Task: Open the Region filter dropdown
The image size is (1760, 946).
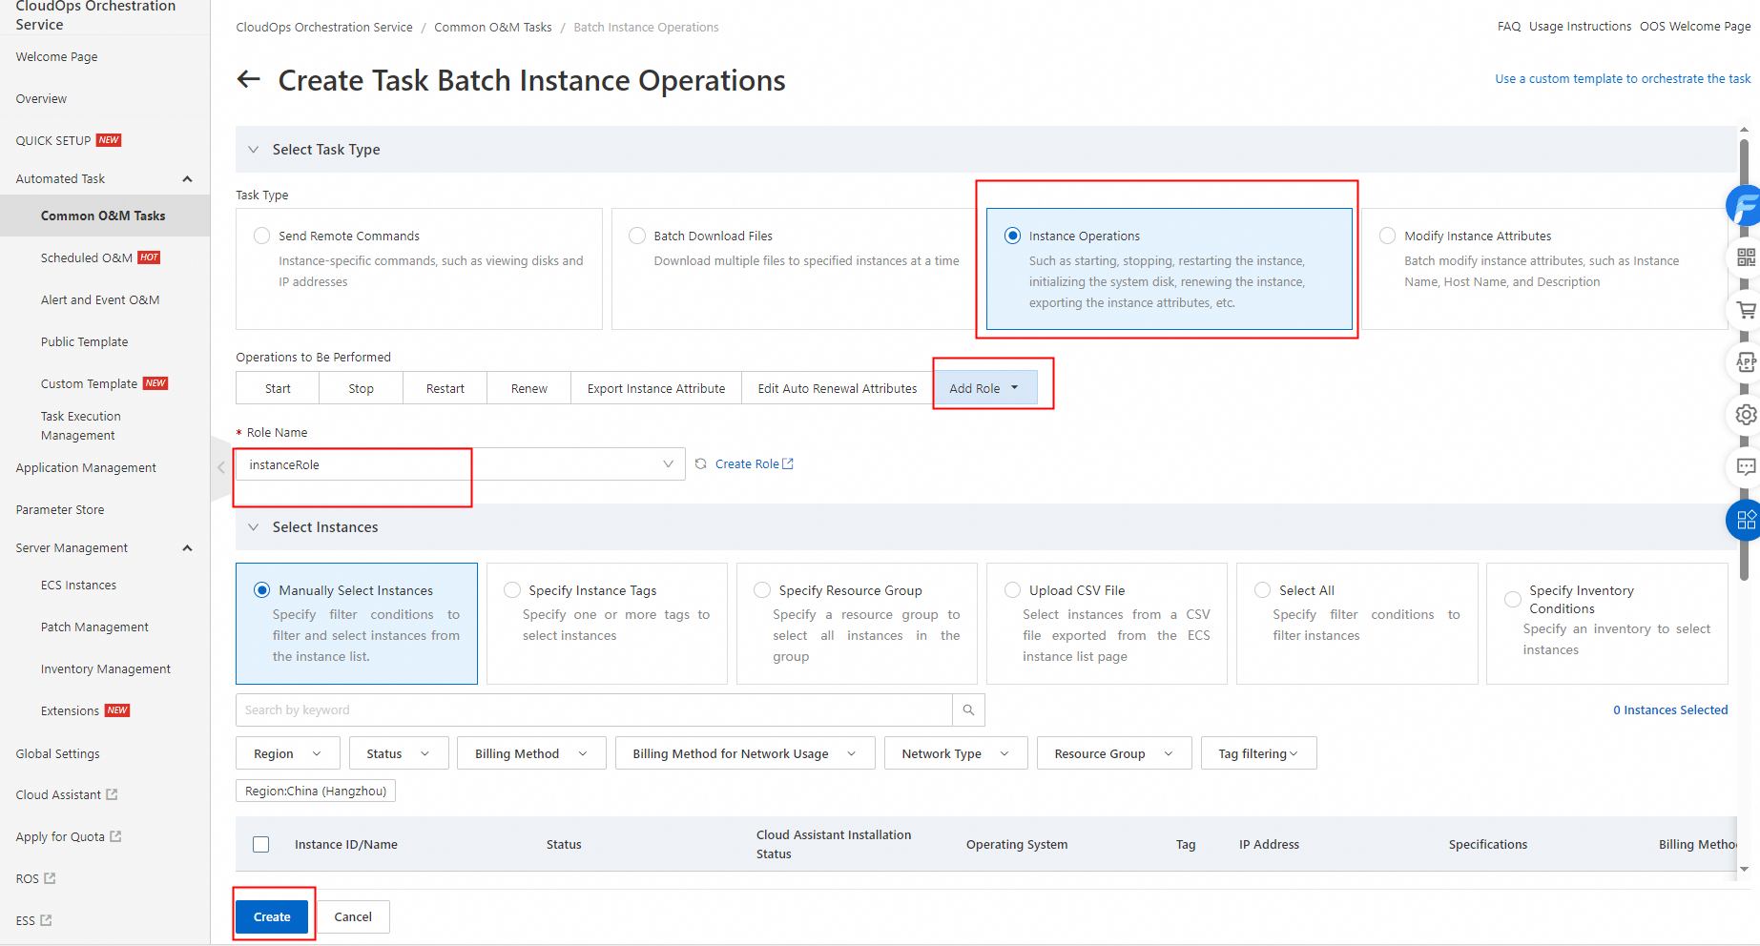Action: click(287, 753)
